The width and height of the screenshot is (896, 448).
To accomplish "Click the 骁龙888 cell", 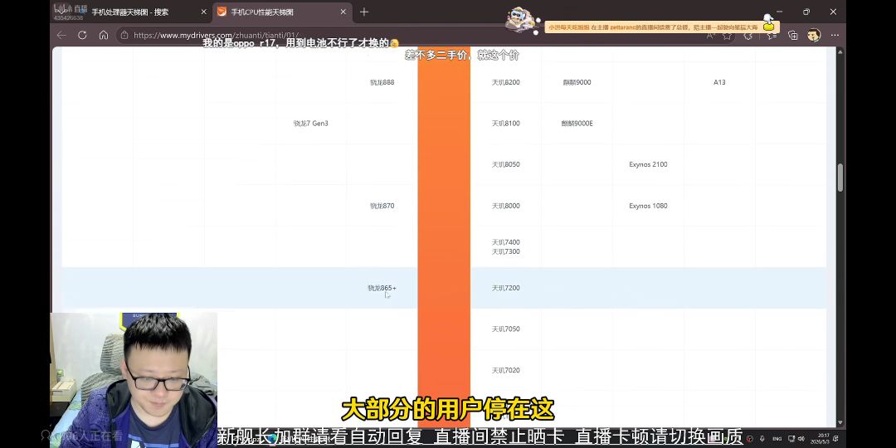I will (382, 82).
